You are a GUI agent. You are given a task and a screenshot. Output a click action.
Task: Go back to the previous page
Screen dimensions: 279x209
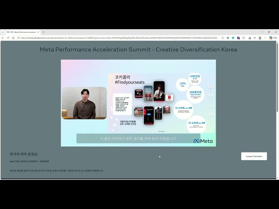(x=3, y=38)
